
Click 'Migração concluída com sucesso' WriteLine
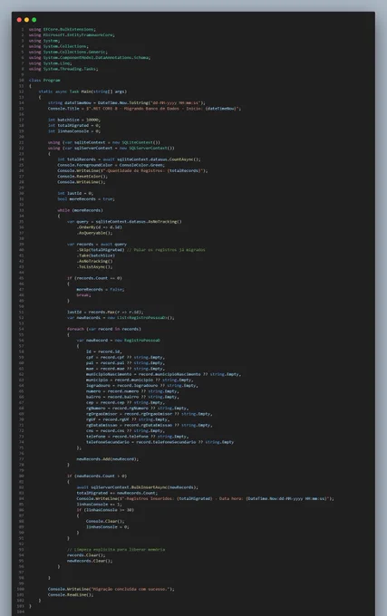point(111,590)
